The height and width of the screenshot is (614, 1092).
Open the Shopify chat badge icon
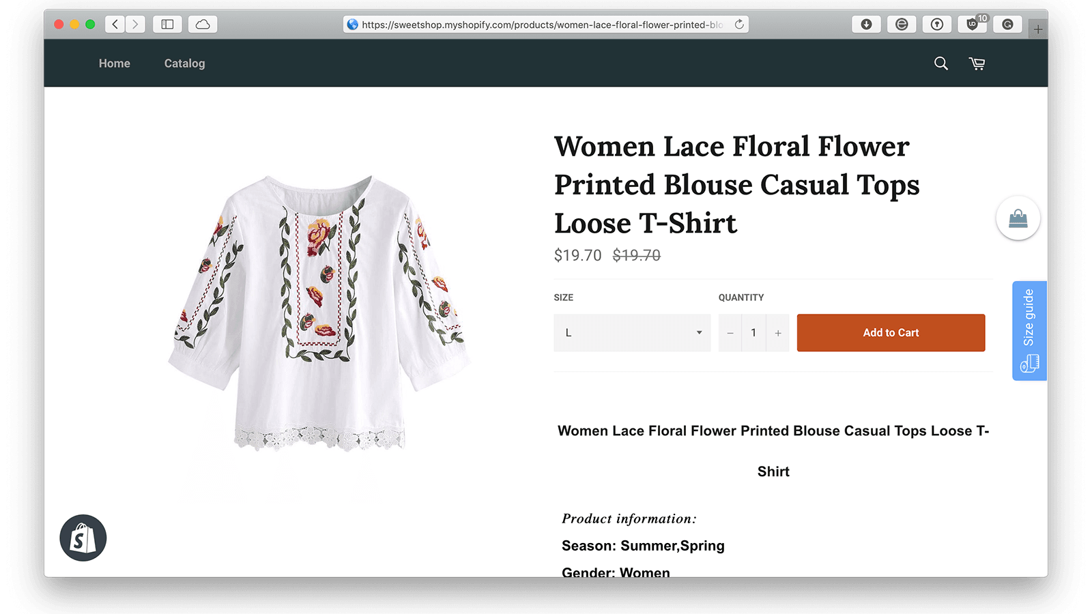83,538
